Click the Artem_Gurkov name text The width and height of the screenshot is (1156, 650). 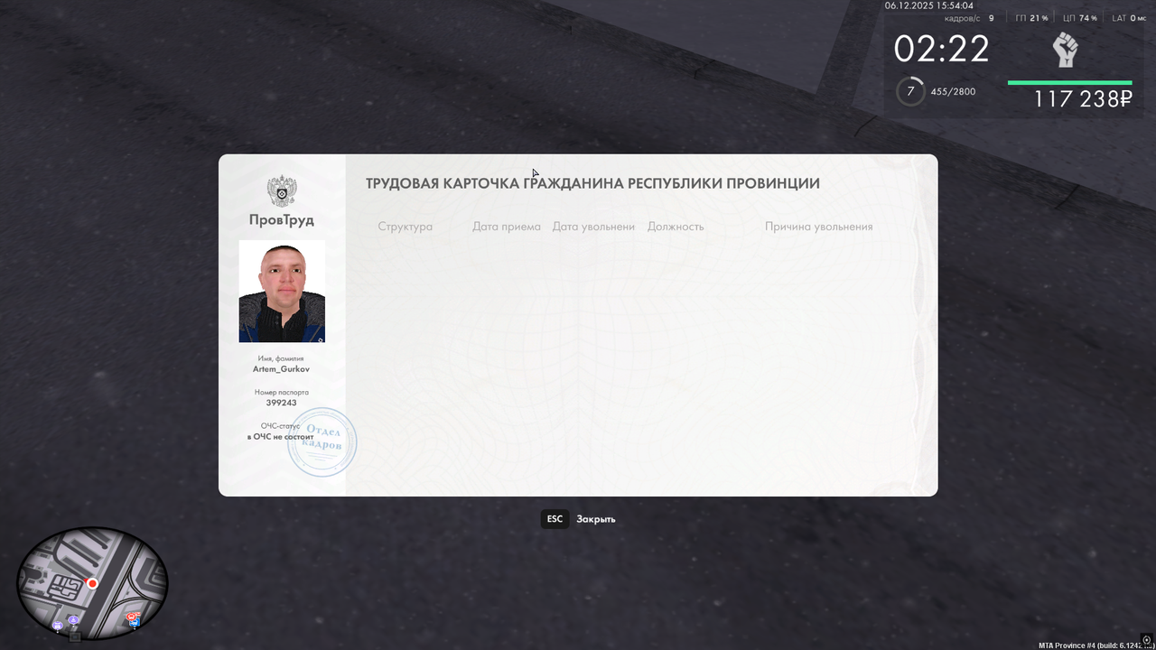(x=282, y=369)
